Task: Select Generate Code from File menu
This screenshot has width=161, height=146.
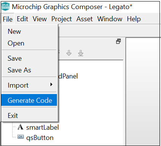Action: (x=29, y=100)
